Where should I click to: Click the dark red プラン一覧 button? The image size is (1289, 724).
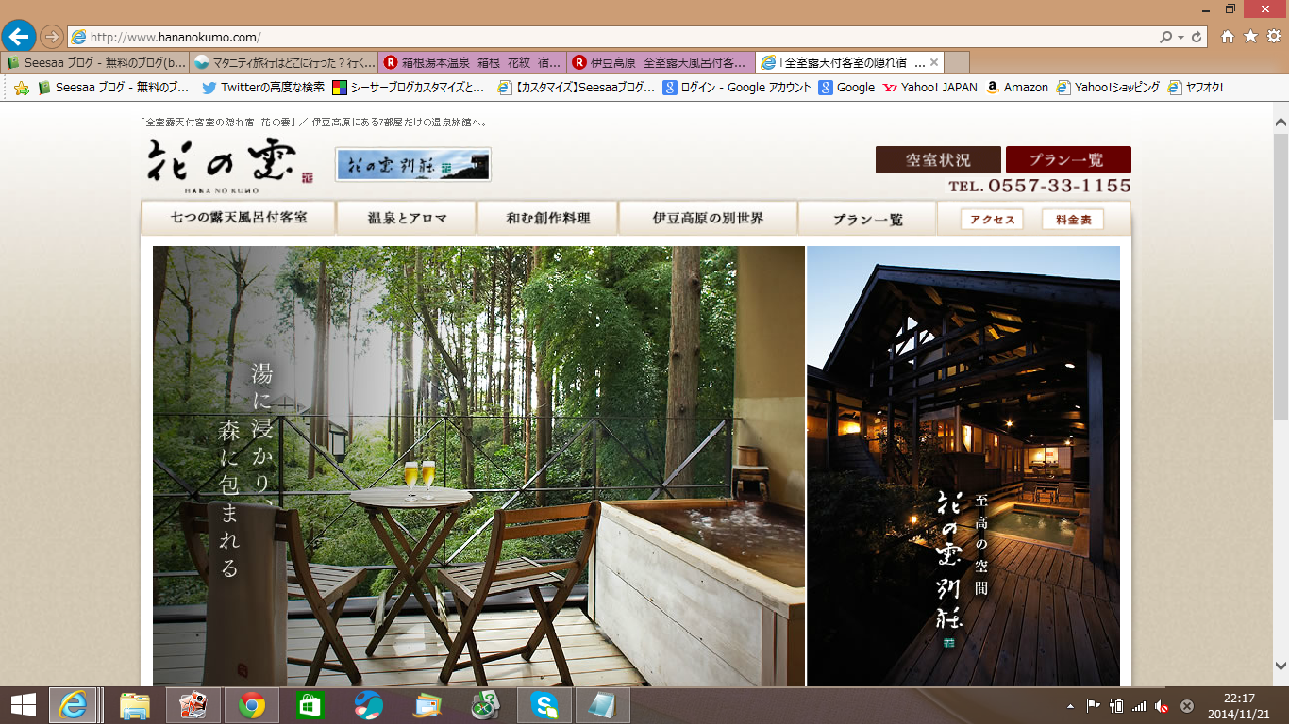[1068, 160]
